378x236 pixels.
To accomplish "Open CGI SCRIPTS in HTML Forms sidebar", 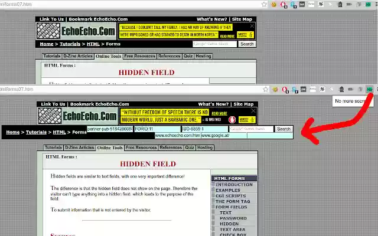I will point(231,196).
